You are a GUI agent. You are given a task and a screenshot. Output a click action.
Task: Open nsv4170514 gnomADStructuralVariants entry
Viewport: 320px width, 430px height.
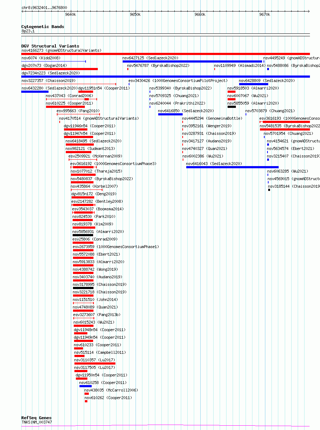click(99, 119)
